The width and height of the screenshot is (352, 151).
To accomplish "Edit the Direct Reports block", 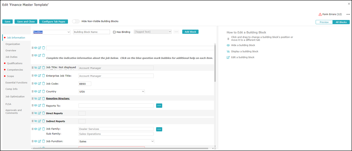I will click(x=40, y=114).
